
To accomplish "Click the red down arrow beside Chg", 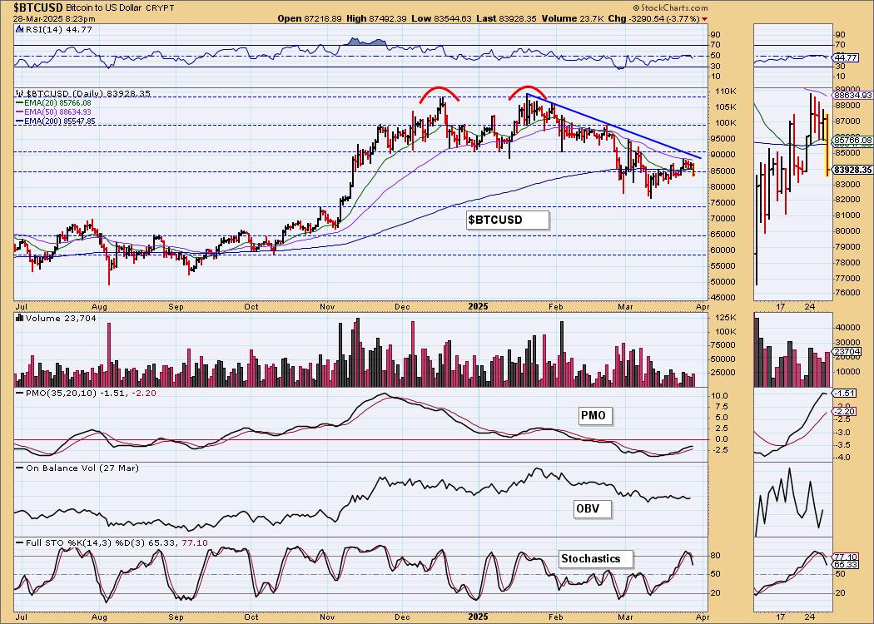I will click(x=705, y=19).
